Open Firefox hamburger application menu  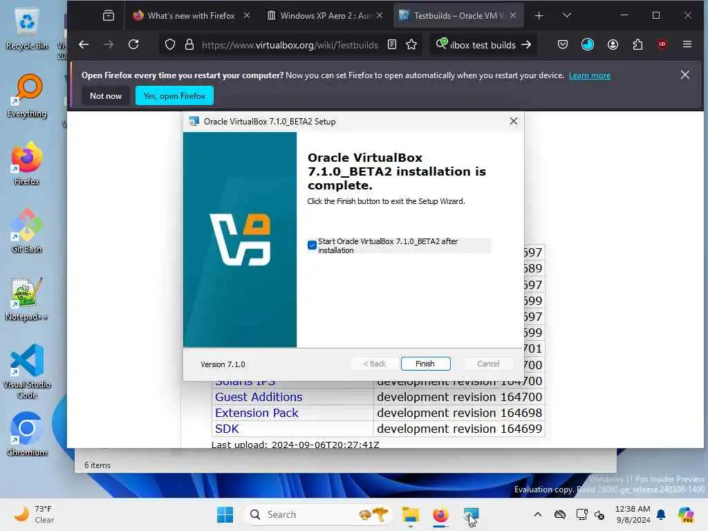(687, 45)
